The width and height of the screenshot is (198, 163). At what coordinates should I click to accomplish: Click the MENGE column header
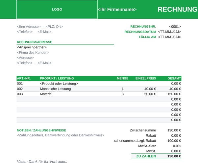click(122, 78)
